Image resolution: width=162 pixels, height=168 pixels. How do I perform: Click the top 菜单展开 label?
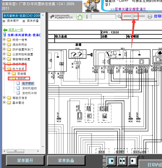(13, 21)
